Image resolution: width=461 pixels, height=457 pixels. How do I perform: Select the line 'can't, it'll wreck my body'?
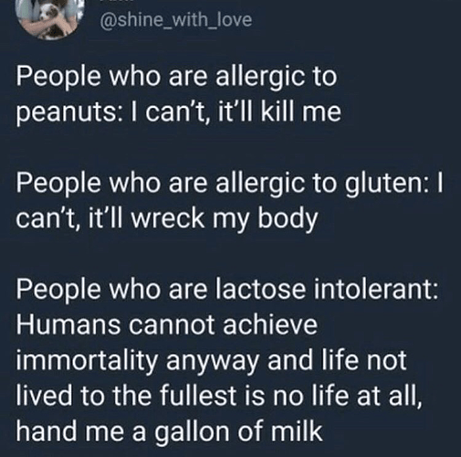[167, 218]
